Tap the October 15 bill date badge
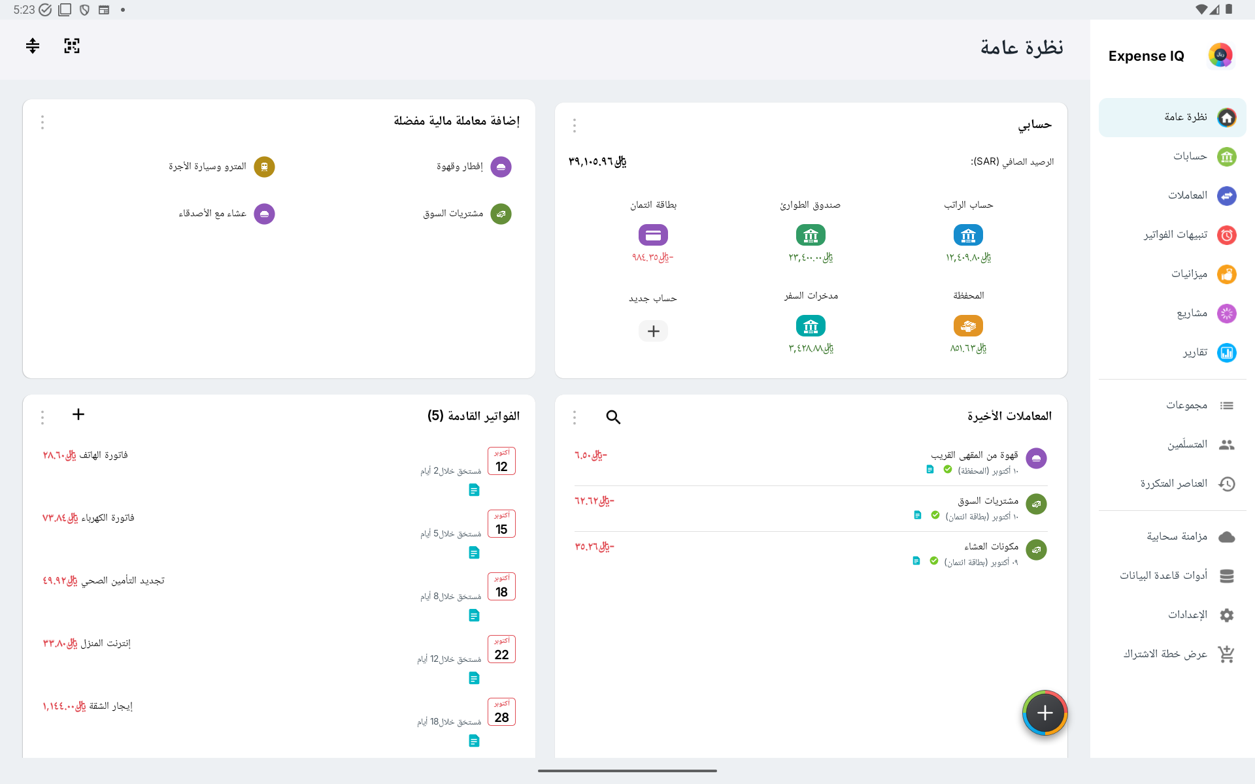 click(x=501, y=524)
